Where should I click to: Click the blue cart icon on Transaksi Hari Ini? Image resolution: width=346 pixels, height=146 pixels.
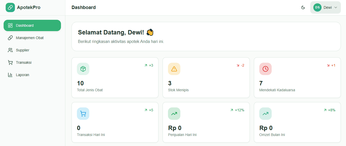(83, 114)
